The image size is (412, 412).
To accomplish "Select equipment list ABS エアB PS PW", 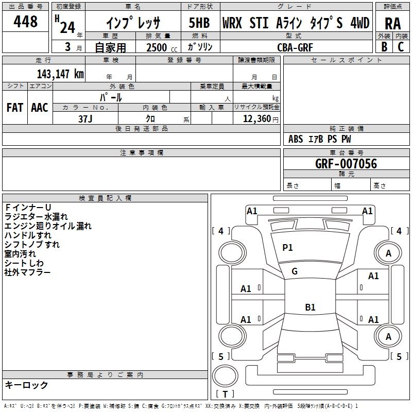I will [319, 139].
